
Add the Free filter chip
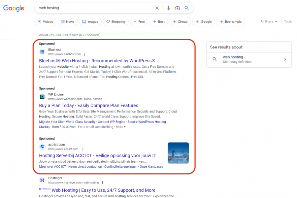(139, 22)
